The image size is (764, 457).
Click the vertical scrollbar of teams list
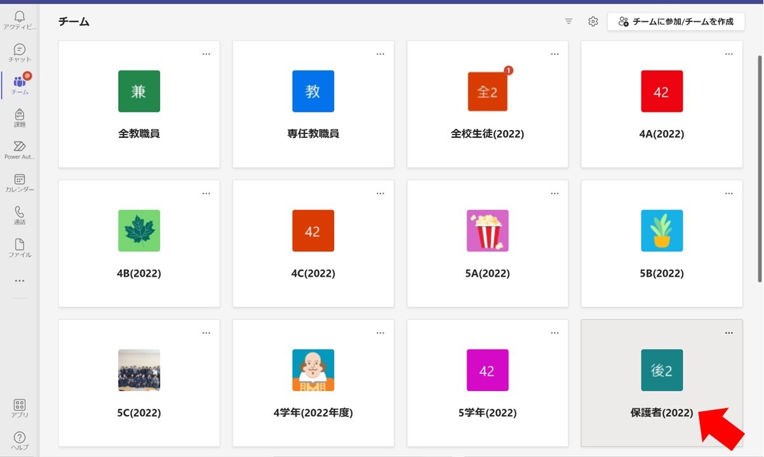click(x=760, y=168)
